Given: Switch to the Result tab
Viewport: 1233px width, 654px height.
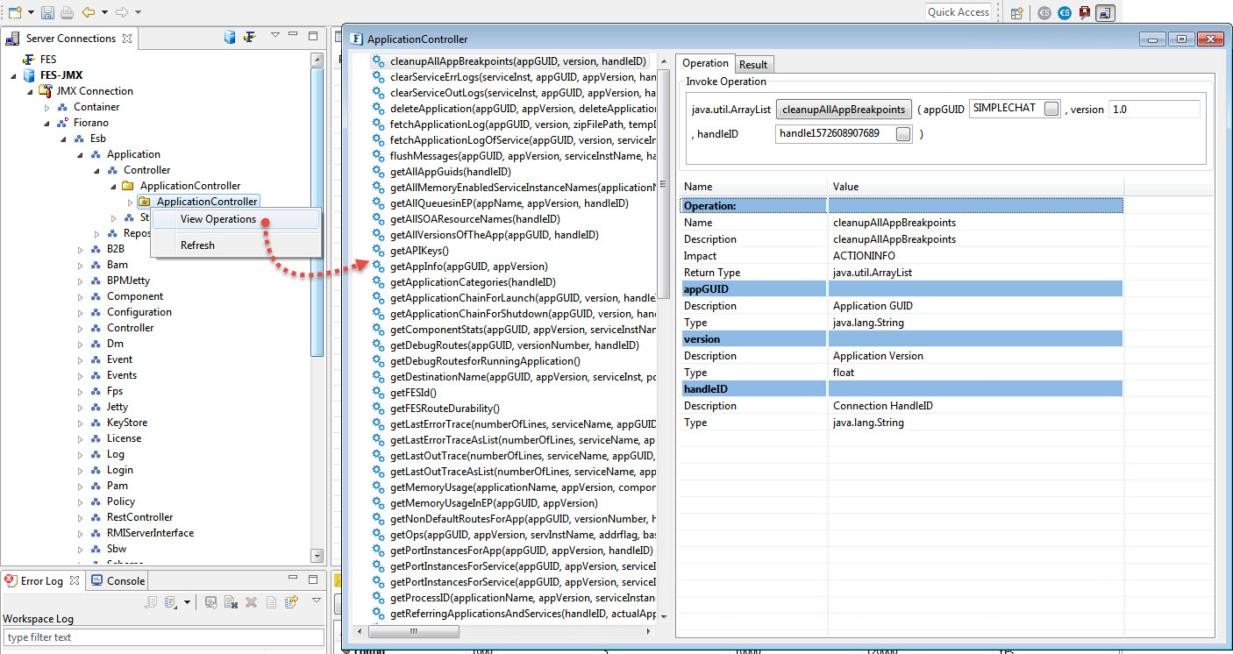Looking at the screenshot, I should pyautogui.click(x=752, y=64).
